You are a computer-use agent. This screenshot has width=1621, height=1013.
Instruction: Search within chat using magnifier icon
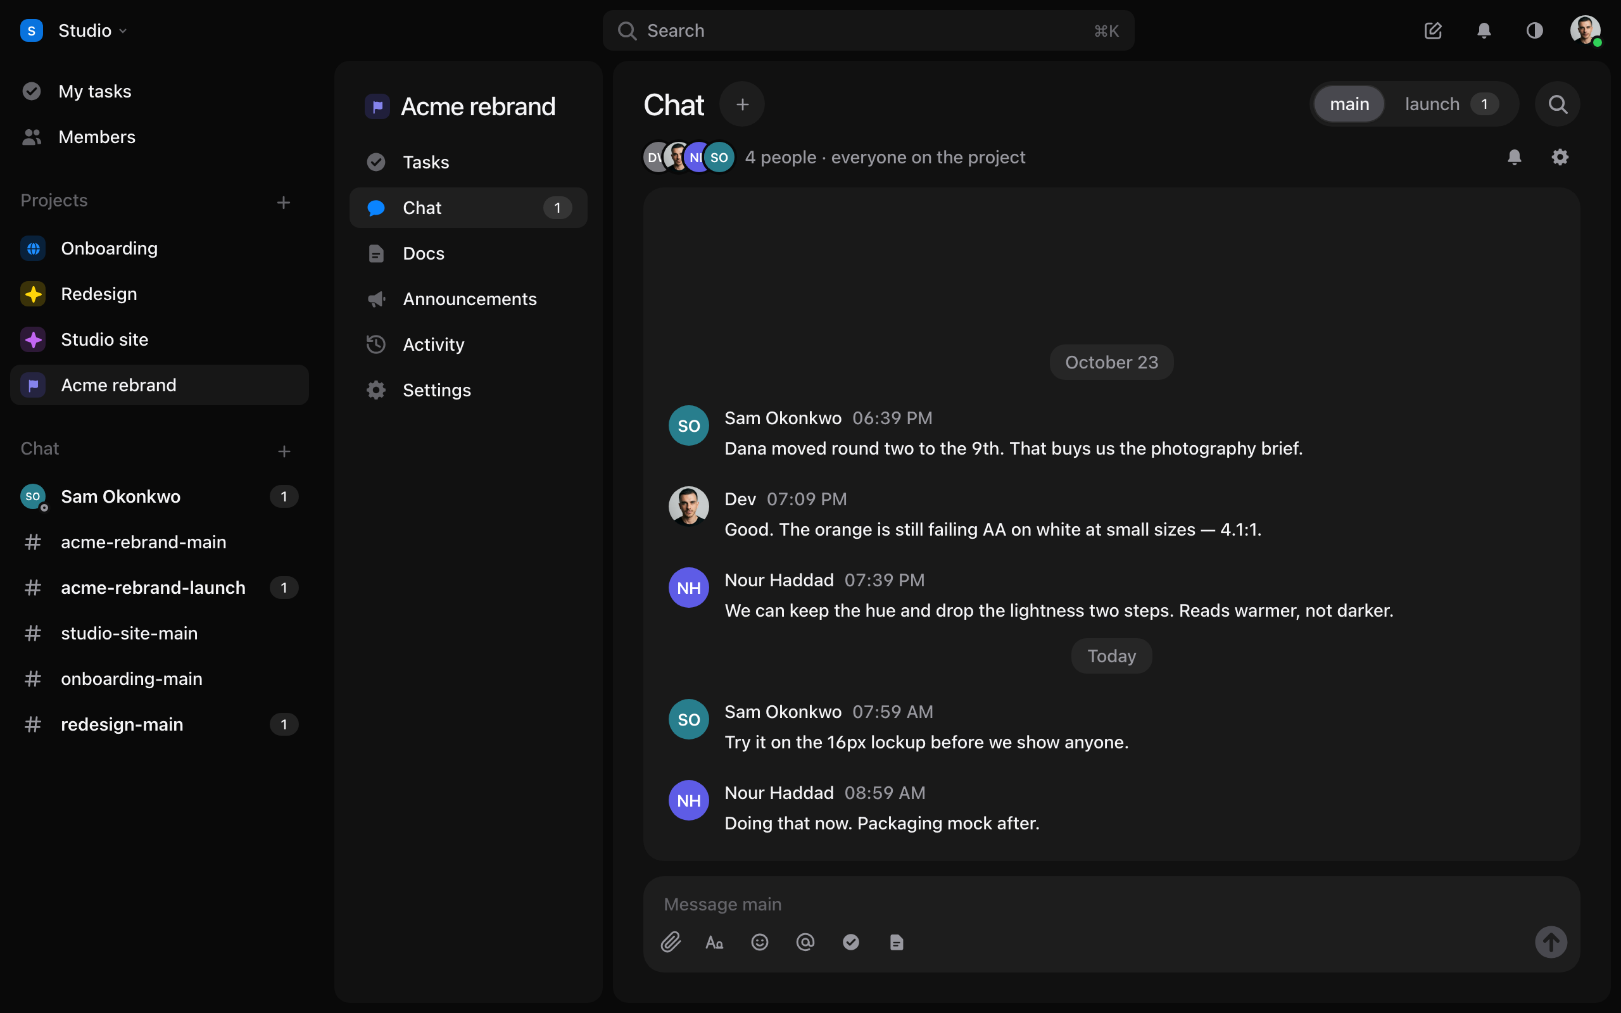1558,104
